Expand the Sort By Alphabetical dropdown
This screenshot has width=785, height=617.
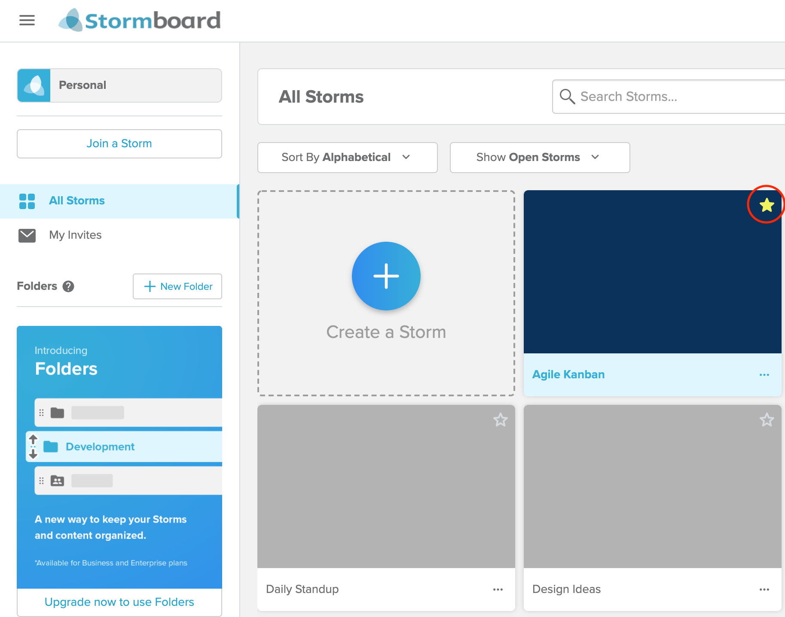coord(347,158)
